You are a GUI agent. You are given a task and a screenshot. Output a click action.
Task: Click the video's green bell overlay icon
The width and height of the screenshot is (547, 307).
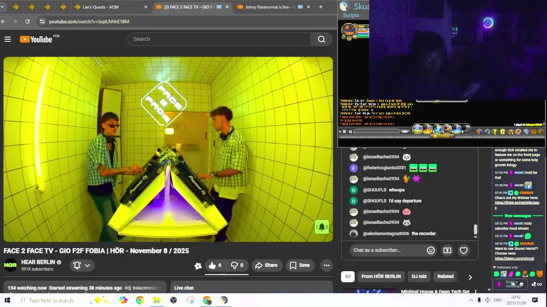coord(322,227)
